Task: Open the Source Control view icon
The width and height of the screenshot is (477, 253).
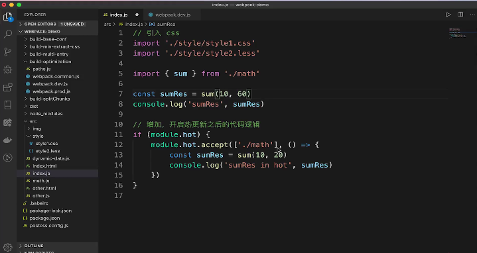Action: 7,52
